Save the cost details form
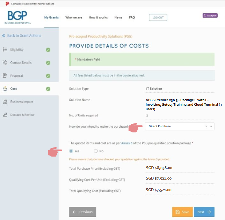This screenshot has width=225, height=220. [182, 212]
